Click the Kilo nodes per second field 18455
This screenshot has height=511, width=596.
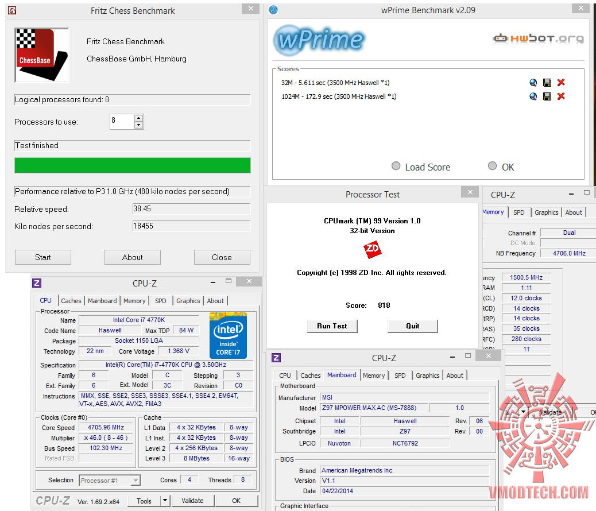(x=192, y=226)
